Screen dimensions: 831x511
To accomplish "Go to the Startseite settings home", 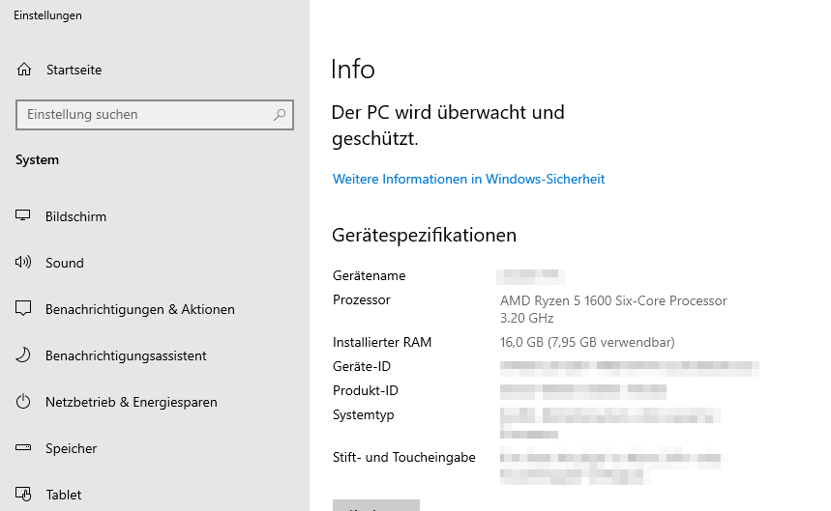I will [74, 70].
